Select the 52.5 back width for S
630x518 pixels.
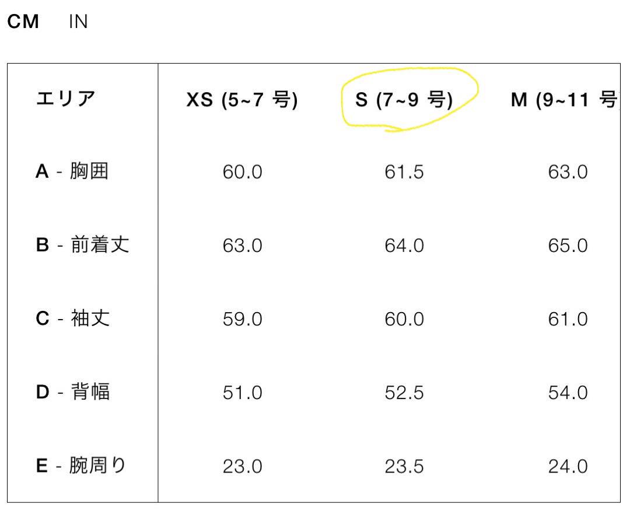tap(404, 393)
